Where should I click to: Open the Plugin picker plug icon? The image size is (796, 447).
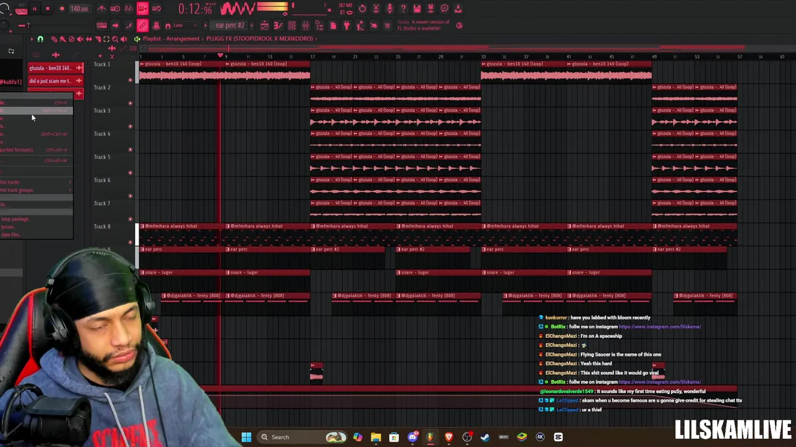[346, 25]
